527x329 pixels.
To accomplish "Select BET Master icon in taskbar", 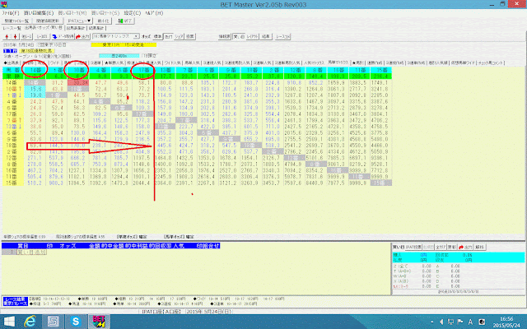I will coord(99,322).
